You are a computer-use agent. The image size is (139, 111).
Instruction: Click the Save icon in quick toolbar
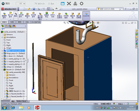coord(34,9)
